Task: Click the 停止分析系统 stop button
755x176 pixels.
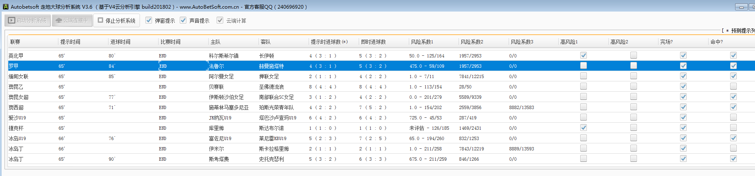Action: [116, 20]
